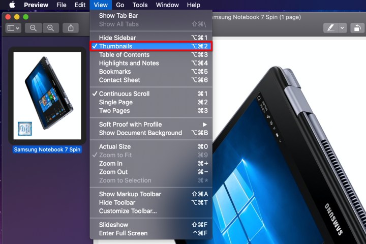
Task: Click the zoom in magnifier toolbar icon
Action: pyautogui.click(x=50, y=28)
